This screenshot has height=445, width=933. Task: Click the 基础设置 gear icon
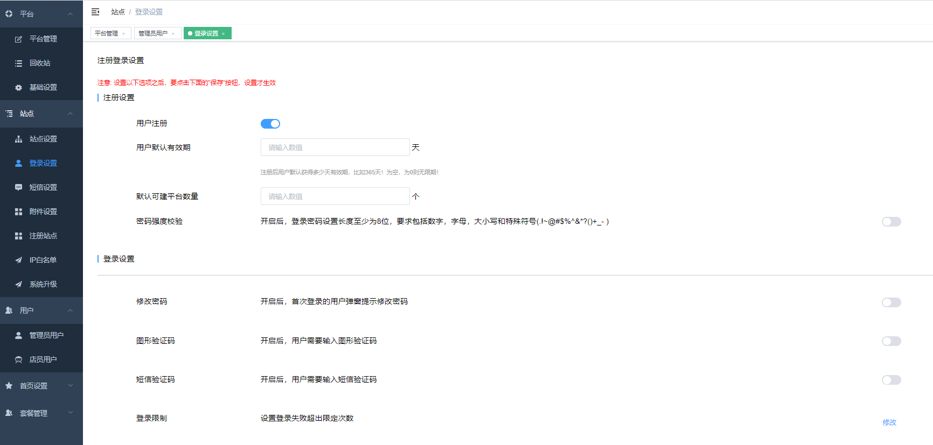pos(18,88)
